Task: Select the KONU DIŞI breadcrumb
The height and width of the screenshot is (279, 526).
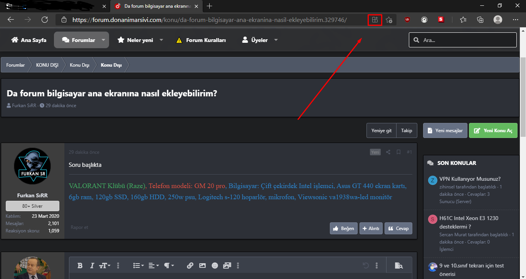Action: point(47,65)
